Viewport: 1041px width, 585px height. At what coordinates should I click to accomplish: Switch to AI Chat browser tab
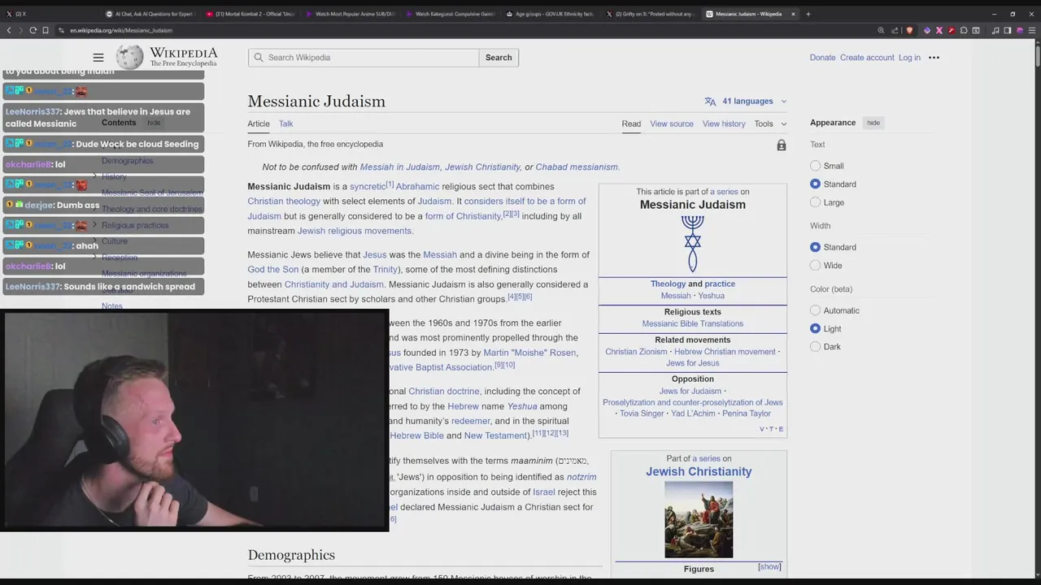(x=150, y=14)
